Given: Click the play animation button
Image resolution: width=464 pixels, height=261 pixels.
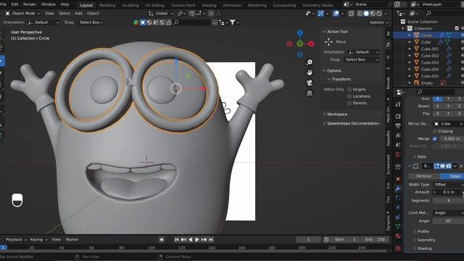Looking at the screenshot, I should [x=197, y=239].
